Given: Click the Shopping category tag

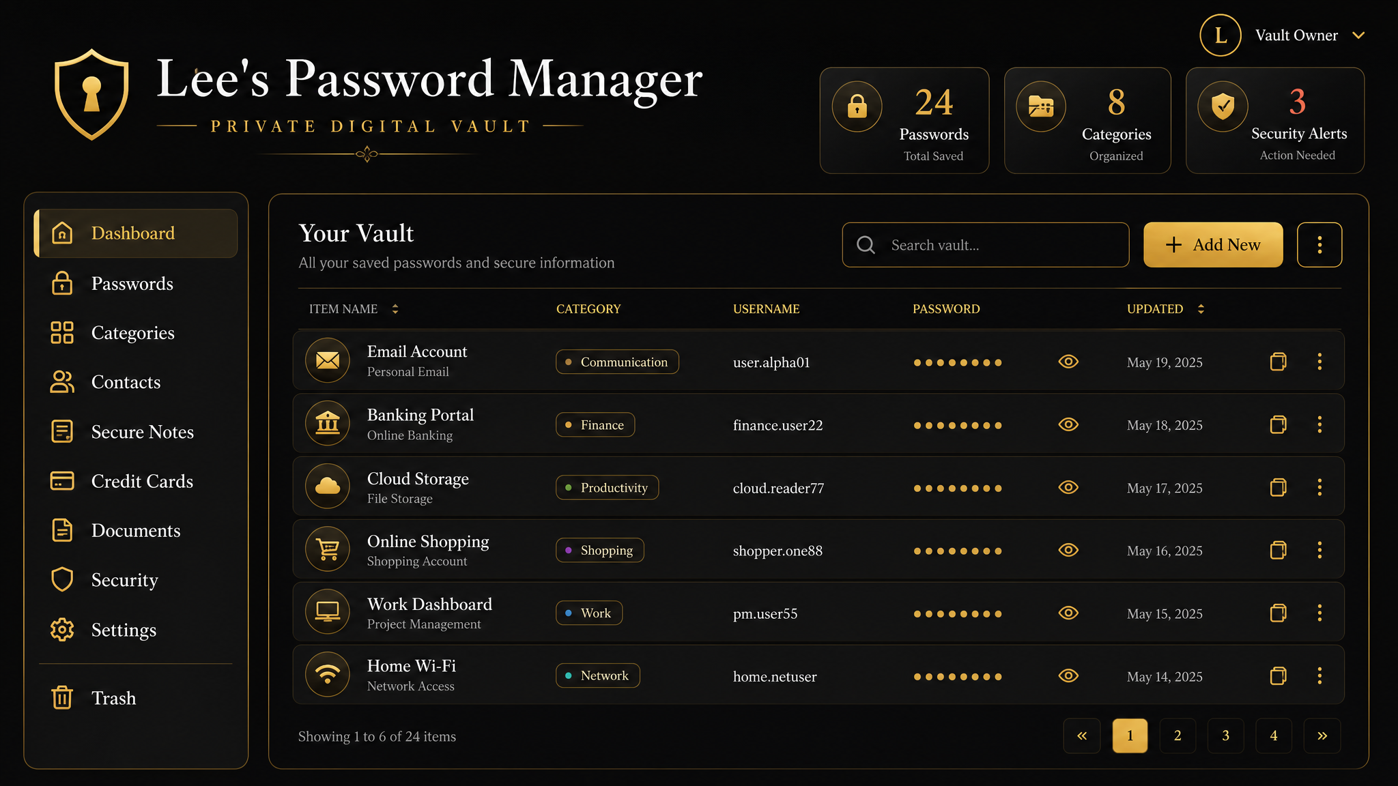Looking at the screenshot, I should [x=600, y=550].
